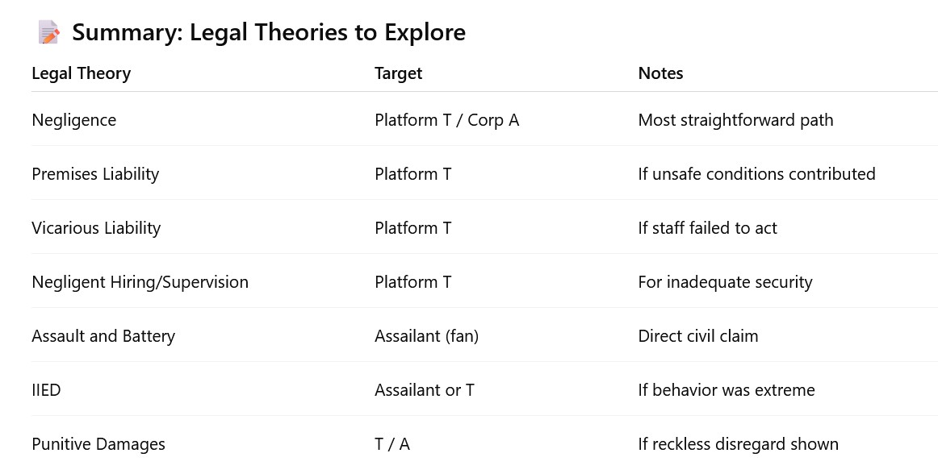Click For inadequate security note
The image size is (938, 474).
click(x=725, y=282)
